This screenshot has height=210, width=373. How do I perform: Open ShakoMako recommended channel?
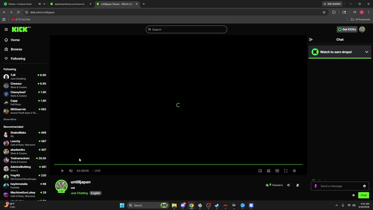click(x=25, y=134)
